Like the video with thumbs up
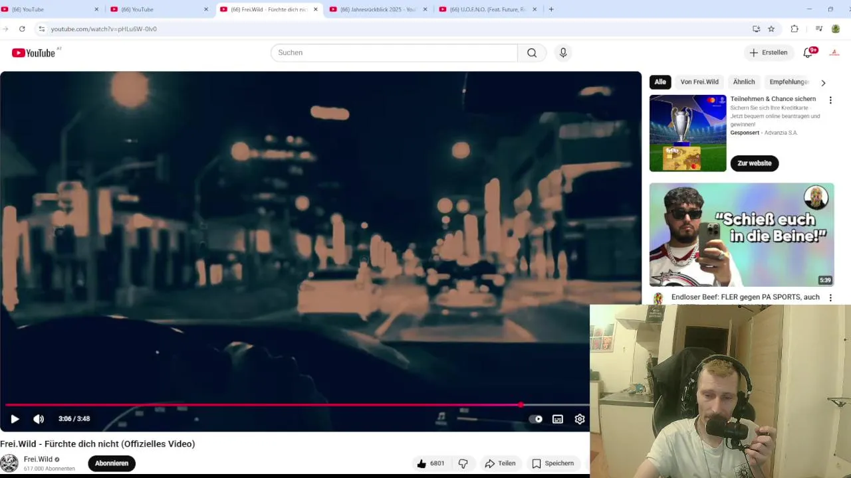Image resolution: width=851 pixels, height=478 pixels. (x=429, y=463)
